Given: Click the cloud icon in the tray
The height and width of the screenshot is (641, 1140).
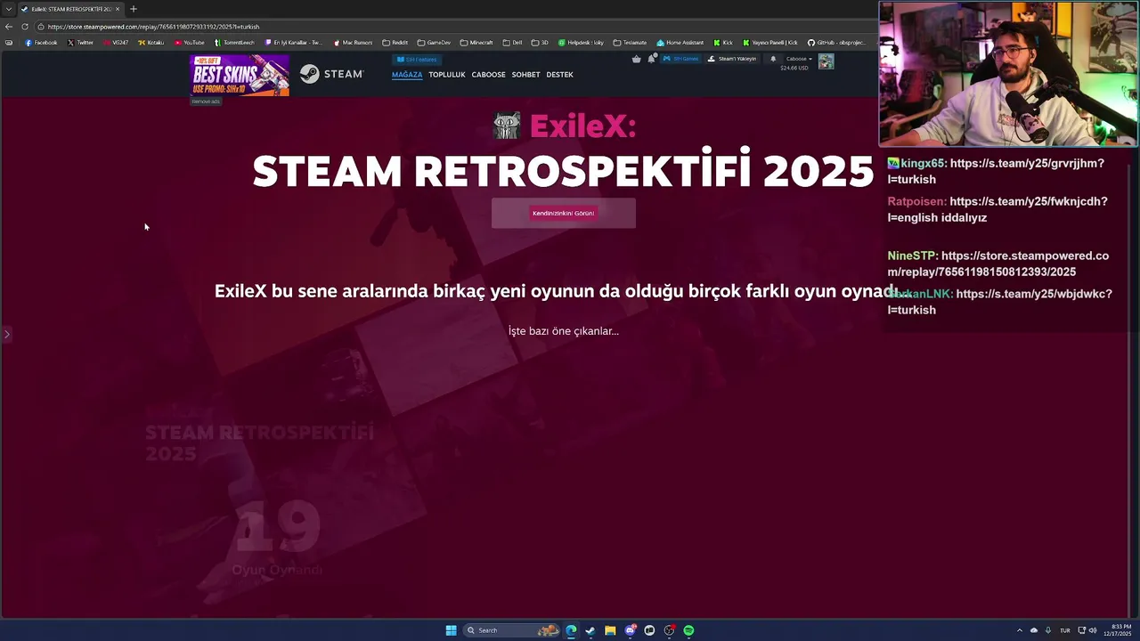Looking at the screenshot, I should 1034,630.
